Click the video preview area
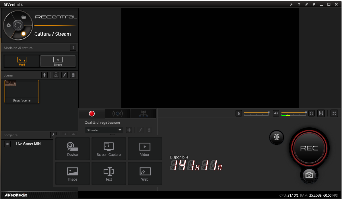The width and height of the screenshot is (342, 199). coord(210,58)
